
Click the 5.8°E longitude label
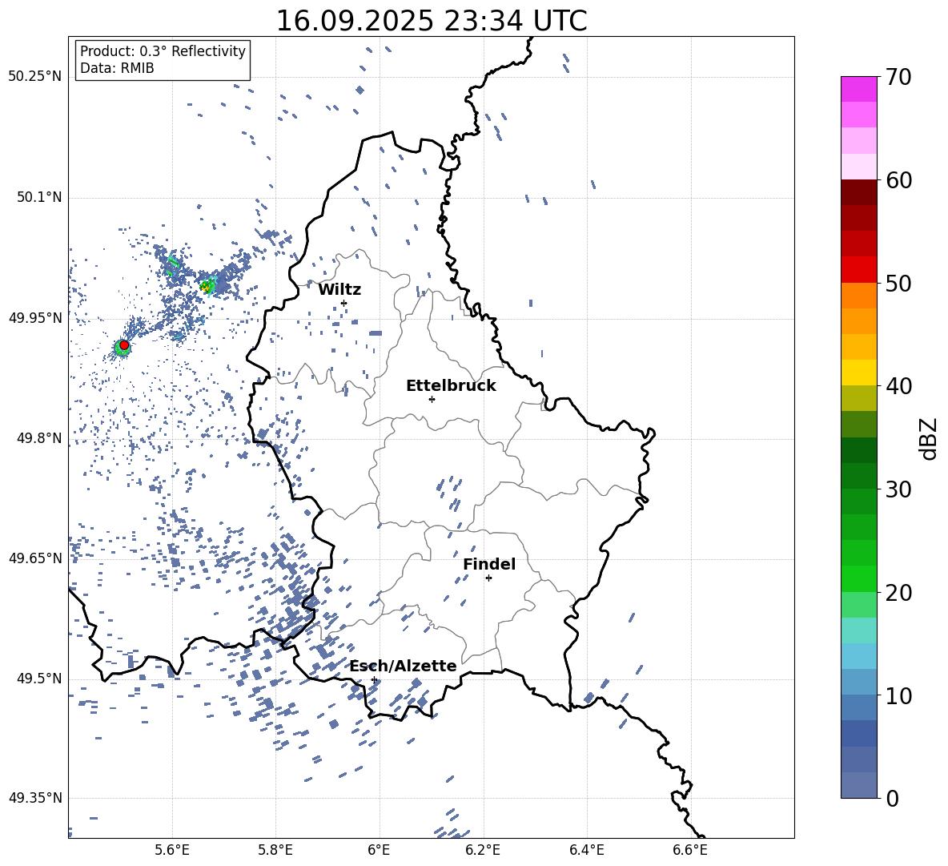(x=275, y=850)
